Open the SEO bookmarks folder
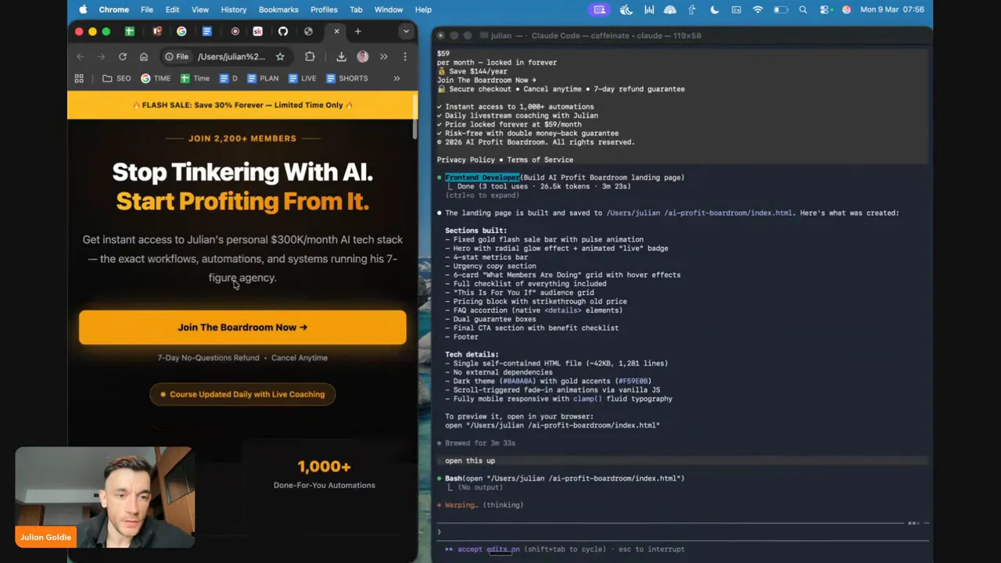Screen dimensions: 1001x563 click(x=117, y=78)
